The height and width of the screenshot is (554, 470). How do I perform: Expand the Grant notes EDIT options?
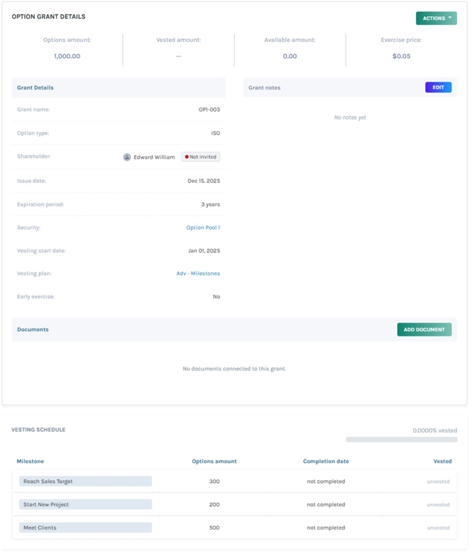tap(439, 87)
